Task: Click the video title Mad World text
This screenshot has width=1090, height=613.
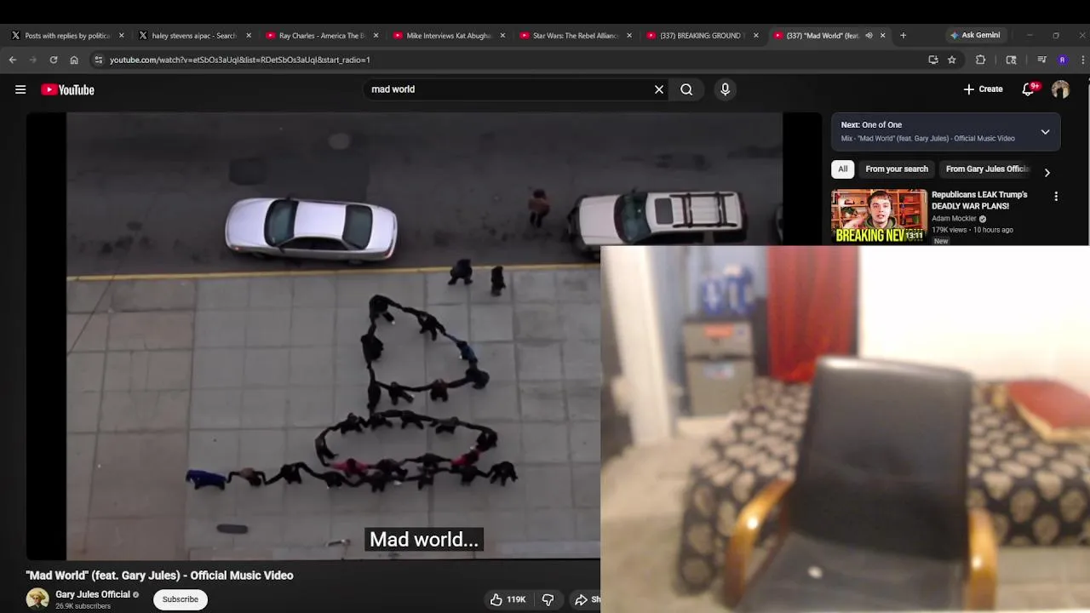Action: click(x=159, y=576)
